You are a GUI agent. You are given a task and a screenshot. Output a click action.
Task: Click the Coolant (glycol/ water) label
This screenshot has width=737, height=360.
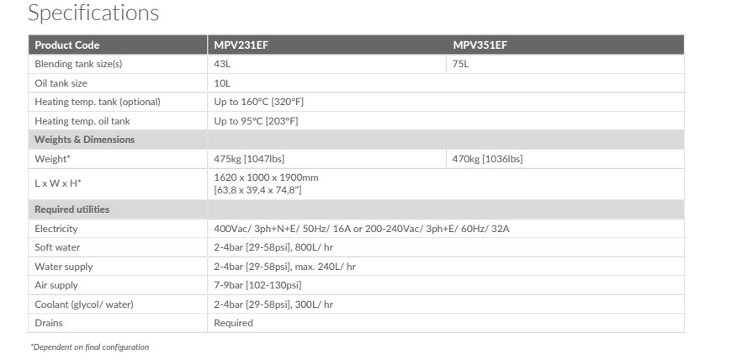click(83, 304)
